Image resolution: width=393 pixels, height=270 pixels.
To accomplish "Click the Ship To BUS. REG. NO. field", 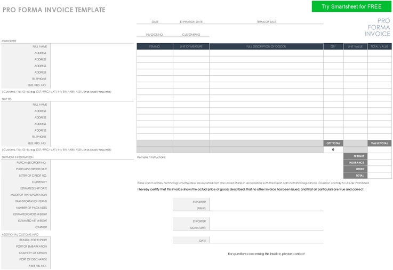I will click(92, 143).
